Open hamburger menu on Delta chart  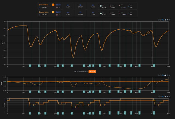(170, 75)
